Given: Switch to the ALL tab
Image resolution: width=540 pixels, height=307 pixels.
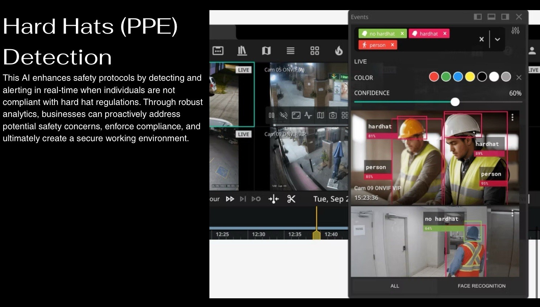Looking at the screenshot, I should [395, 286].
